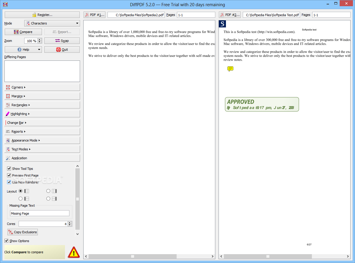Expand the Corners section
The width and height of the screenshot is (355, 263).
(42, 87)
